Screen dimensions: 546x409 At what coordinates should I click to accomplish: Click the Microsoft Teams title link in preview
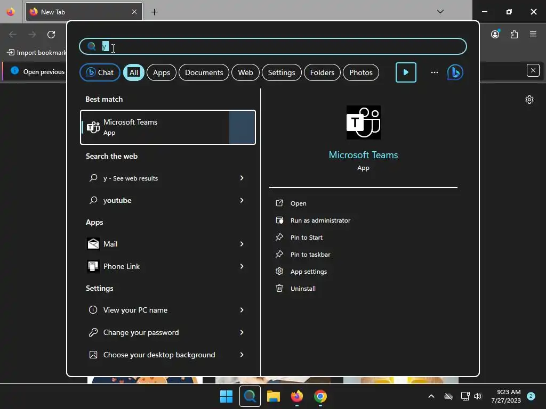pyautogui.click(x=363, y=155)
